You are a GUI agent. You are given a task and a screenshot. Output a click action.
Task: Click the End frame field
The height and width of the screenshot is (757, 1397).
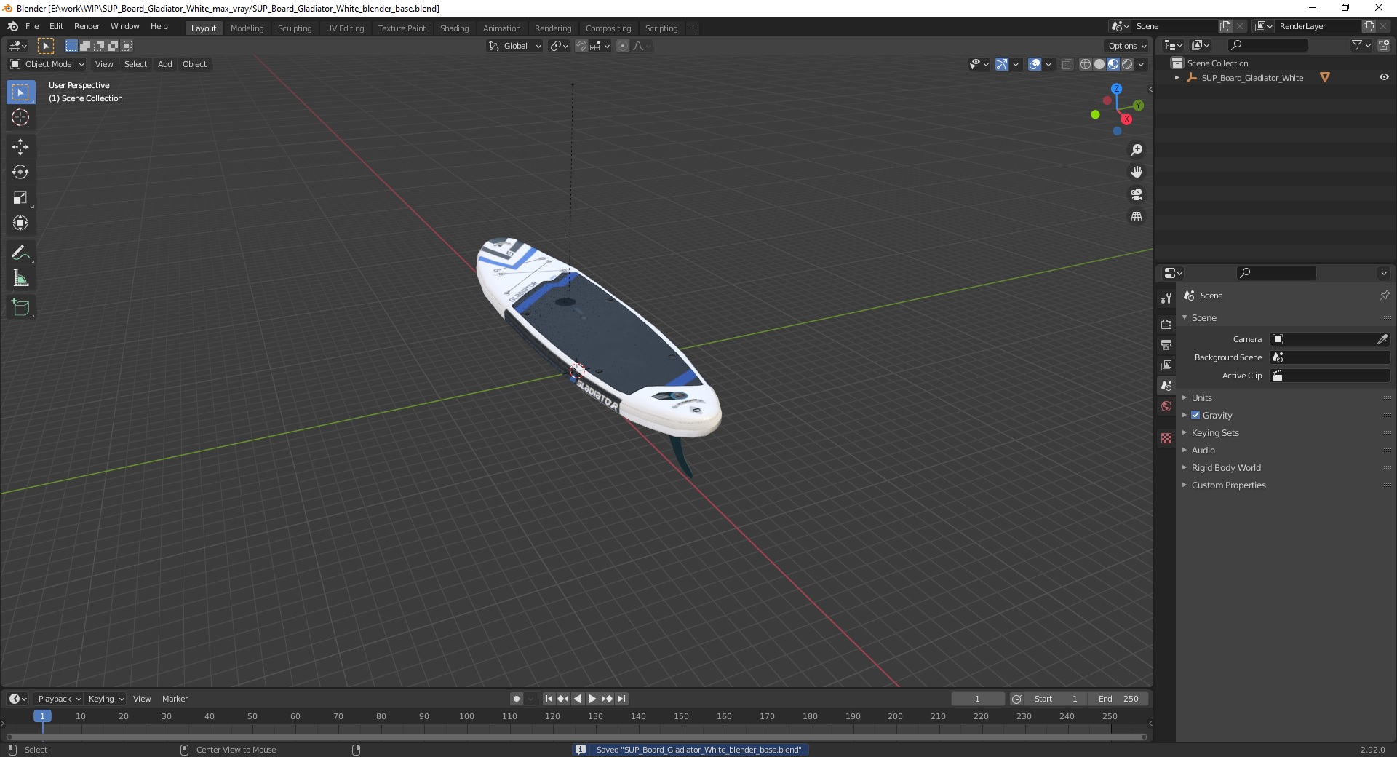click(1118, 699)
